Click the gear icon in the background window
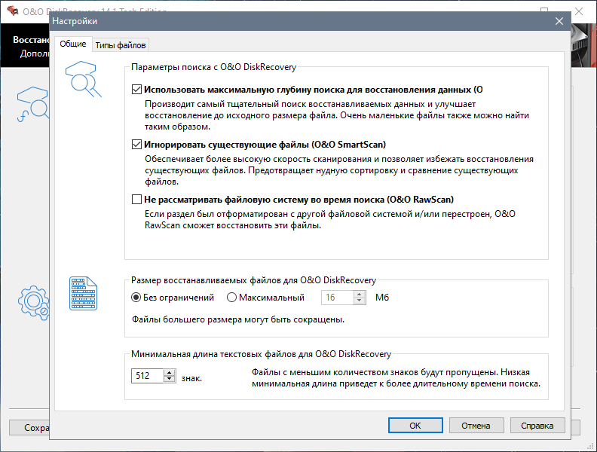This screenshot has height=452, width=597. coord(32,301)
